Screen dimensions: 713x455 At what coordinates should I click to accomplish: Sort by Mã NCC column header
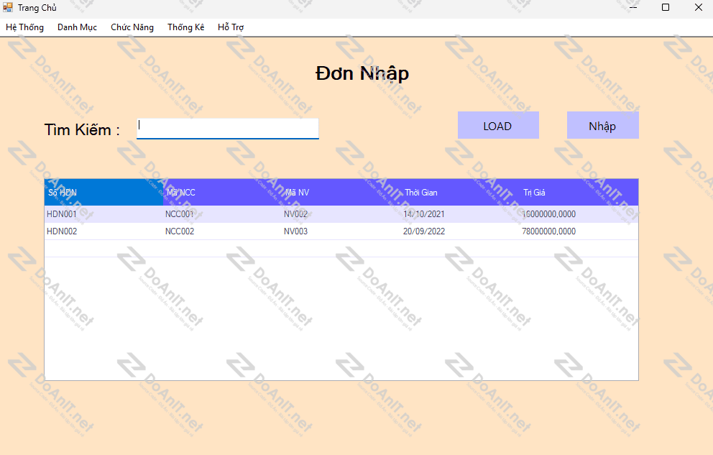222,192
